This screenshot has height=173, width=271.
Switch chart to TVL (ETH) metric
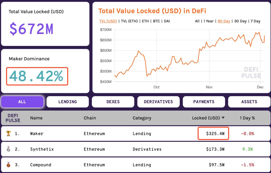(x=129, y=21)
